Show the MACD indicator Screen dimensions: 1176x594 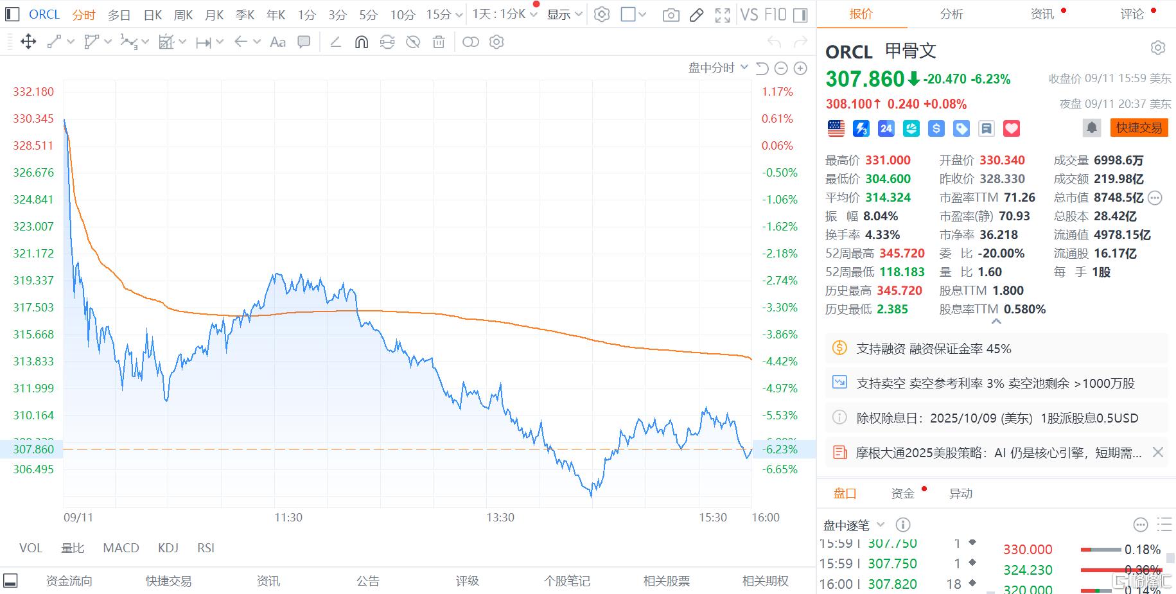click(121, 548)
